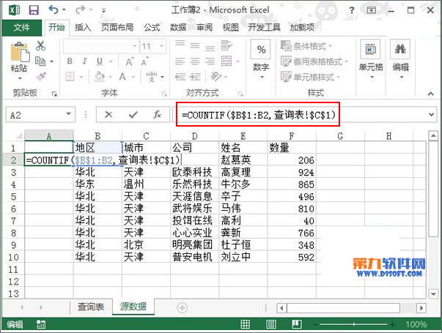Click the macro record status bar icon
Viewport: 442px width, 333px height.
pyautogui.click(x=41, y=324)
